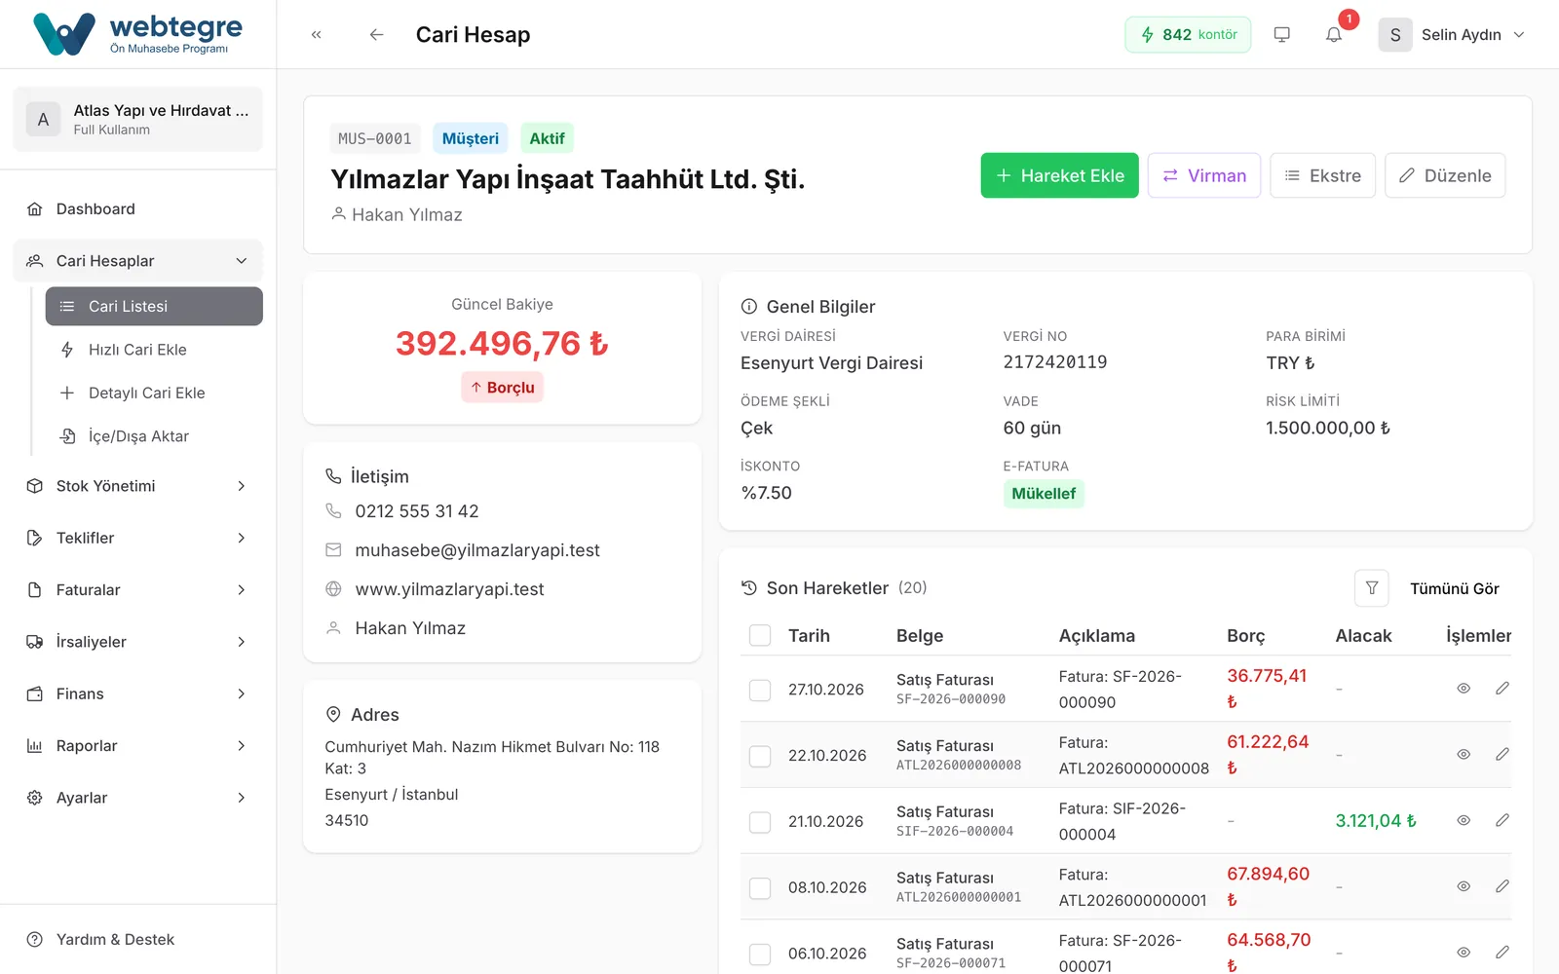Click the Ayarlar gear icon
The image size is (1559, 974).
click(35, 798)
